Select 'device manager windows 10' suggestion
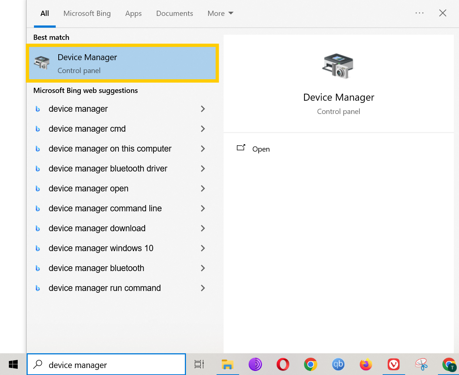The height and width of the screenshot is (375, 459). click(101, 248)
